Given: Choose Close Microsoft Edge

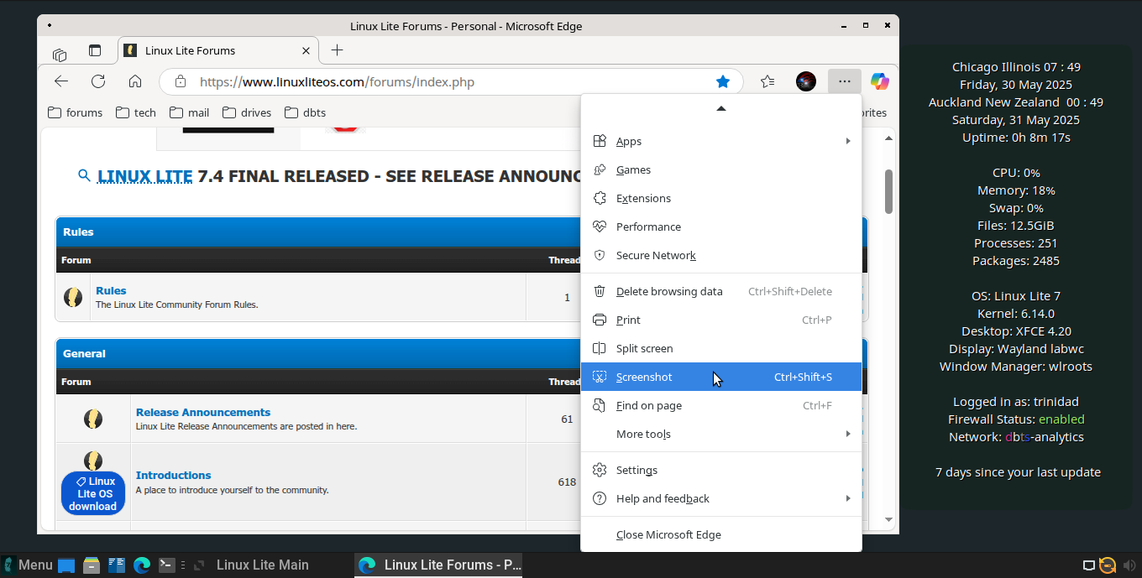Looking at the screenshot, I should click(721, 534).
